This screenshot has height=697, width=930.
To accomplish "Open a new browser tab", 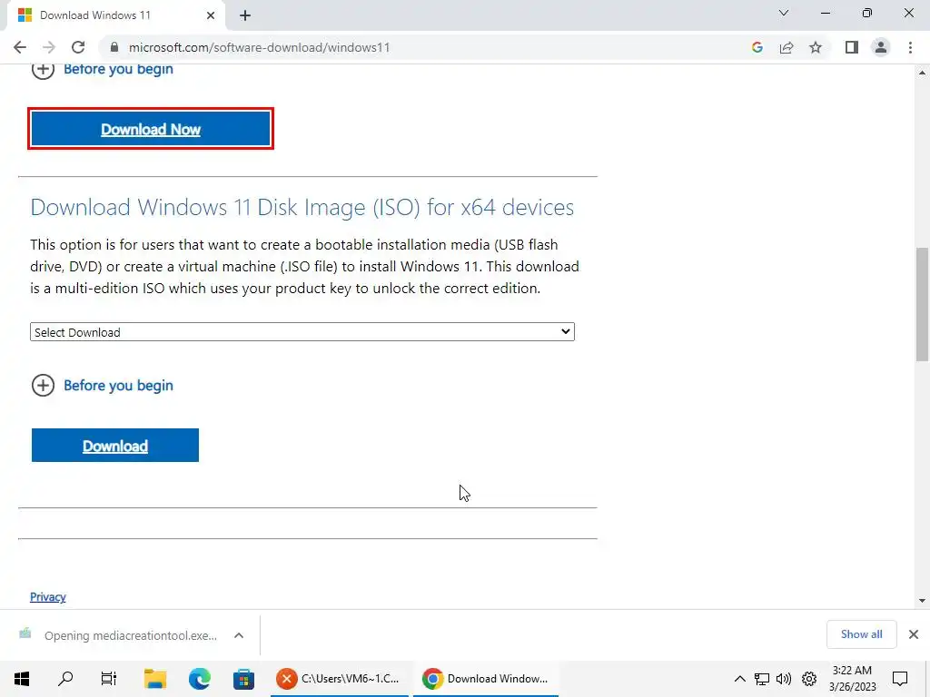I will [245, 15].
